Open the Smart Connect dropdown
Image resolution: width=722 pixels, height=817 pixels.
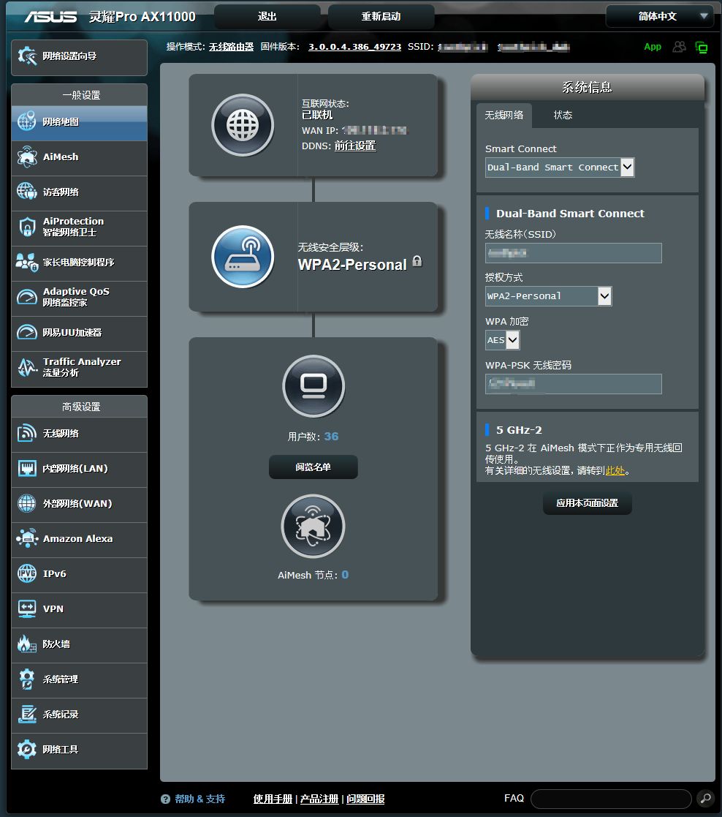tap(560, 167)
